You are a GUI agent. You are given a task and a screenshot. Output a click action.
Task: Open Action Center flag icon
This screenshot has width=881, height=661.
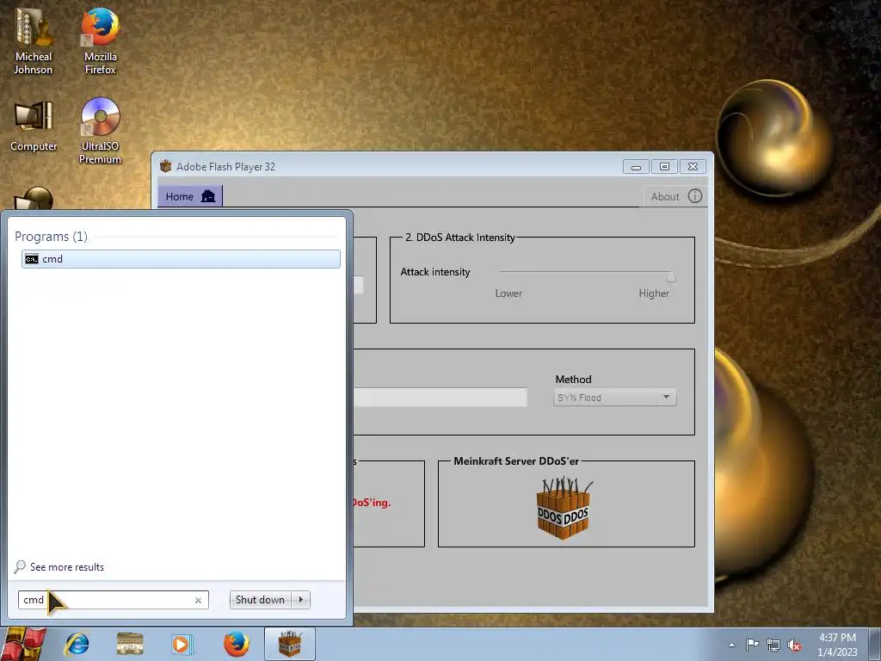coord(752,645)
